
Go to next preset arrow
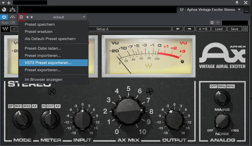point(32,17)
